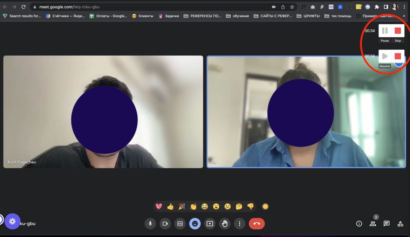Screen dimensions: 410x237
Task: Stop the screen recording
Action: [398, 31]
